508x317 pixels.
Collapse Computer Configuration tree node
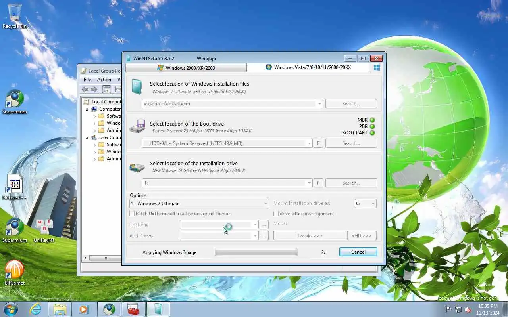tap(87, 109)
